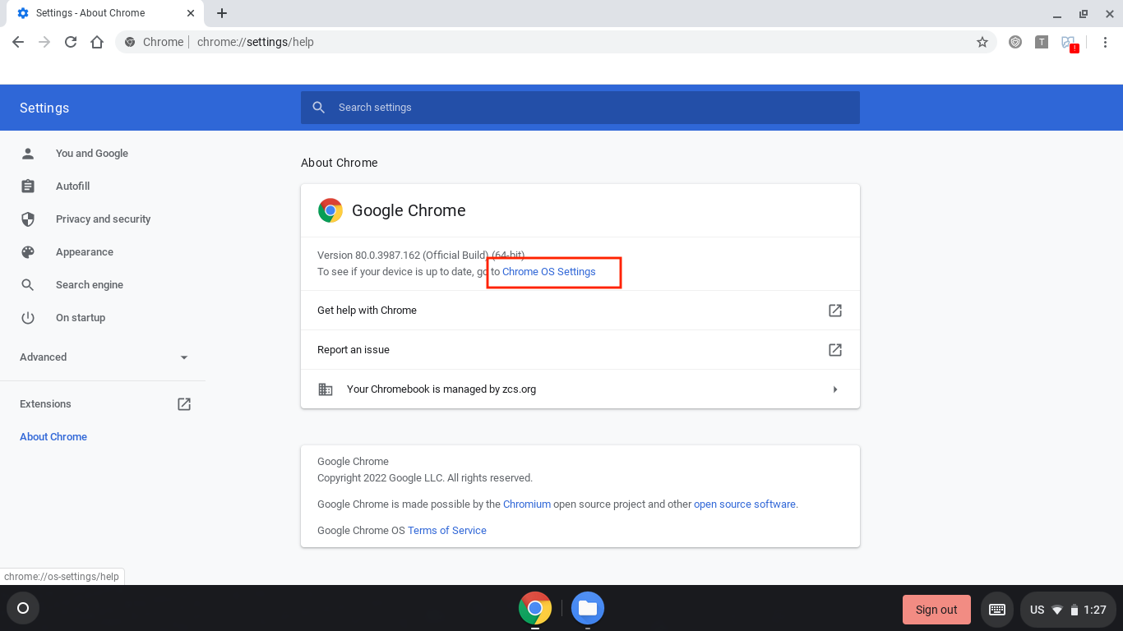Open the T extension icon in toolbar
Image resolution: width=1123 pixels, height=631 pixels.
tap(1042, 42)
